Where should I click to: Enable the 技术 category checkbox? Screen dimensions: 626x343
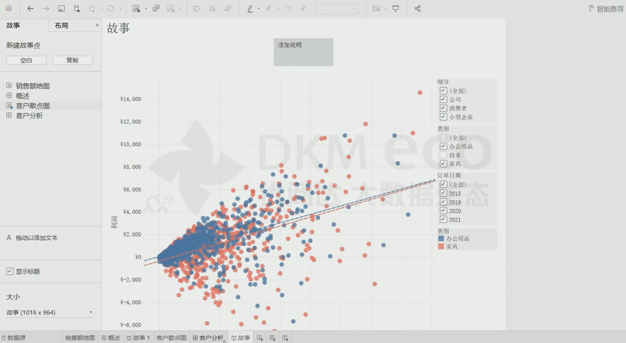(443, 155)
